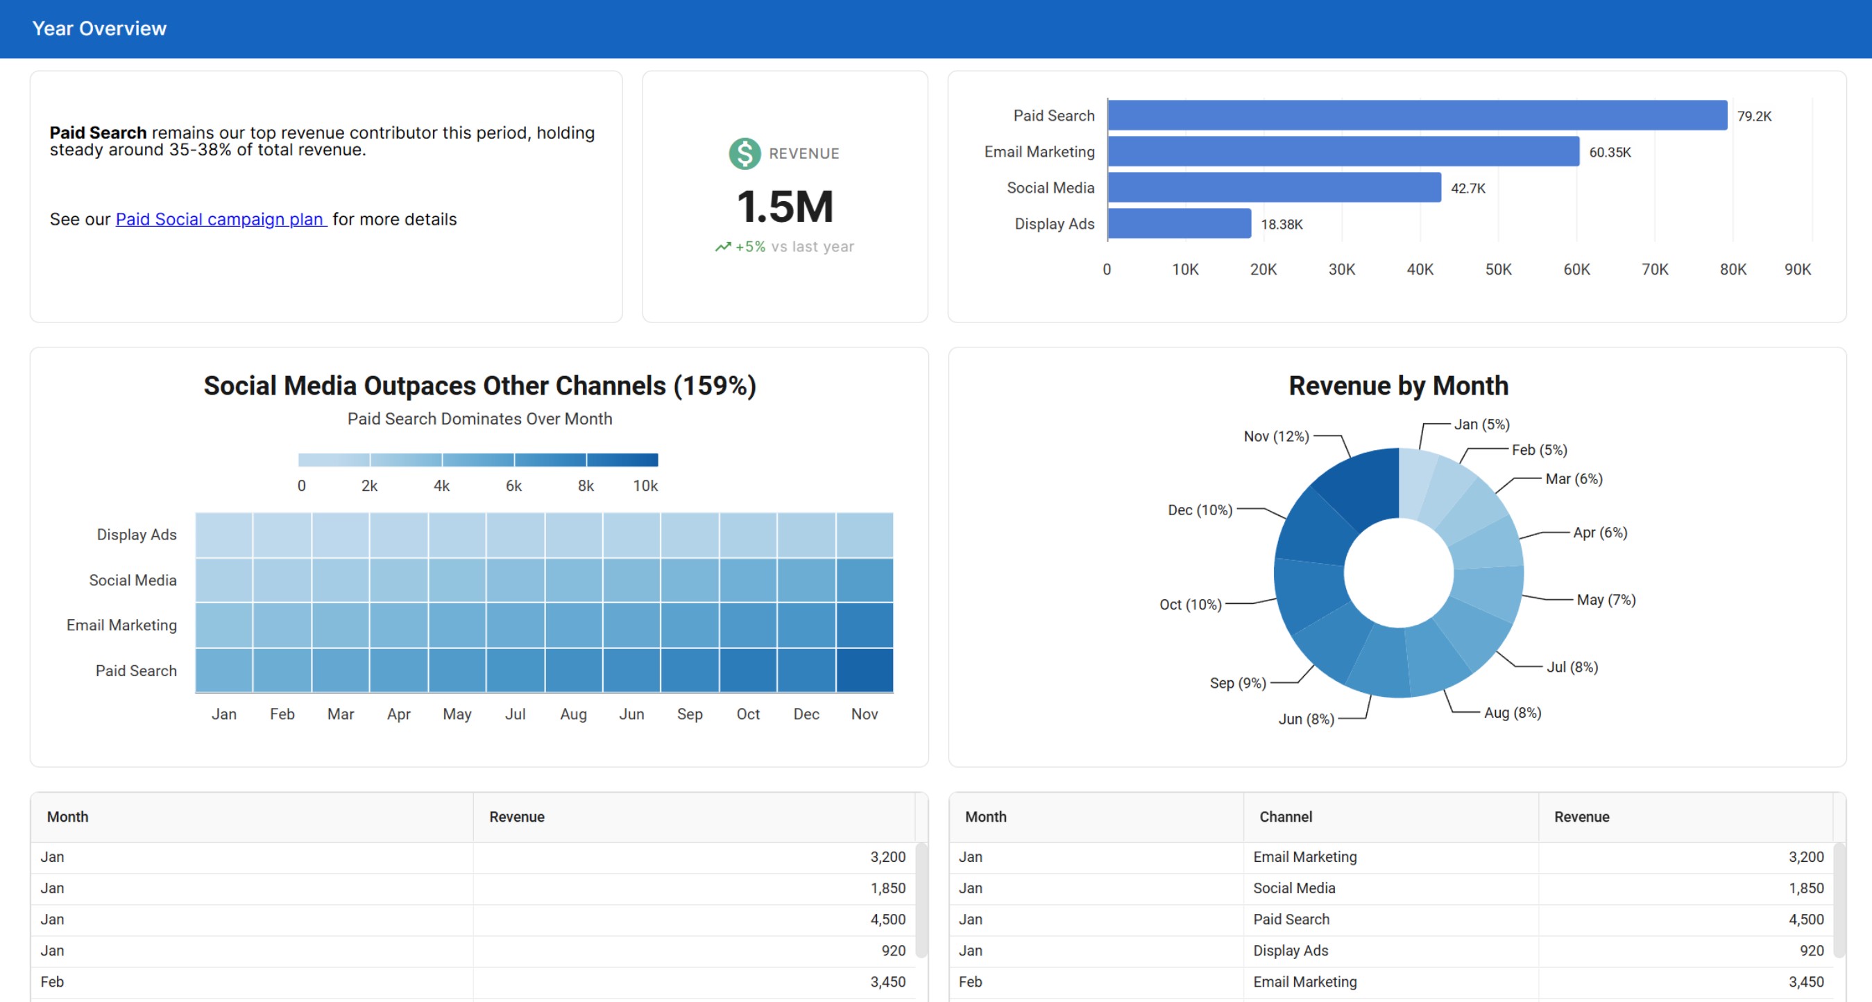Screen dimensions: 1872x1002
Task: Open the Paid Social campaign plan link
Action: pos(221,219)
